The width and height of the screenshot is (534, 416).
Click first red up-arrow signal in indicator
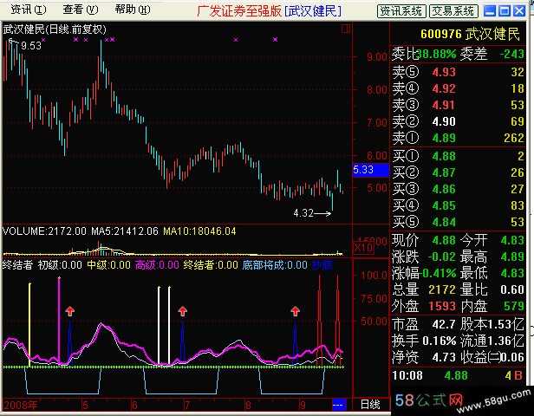(x=70, y=311)
